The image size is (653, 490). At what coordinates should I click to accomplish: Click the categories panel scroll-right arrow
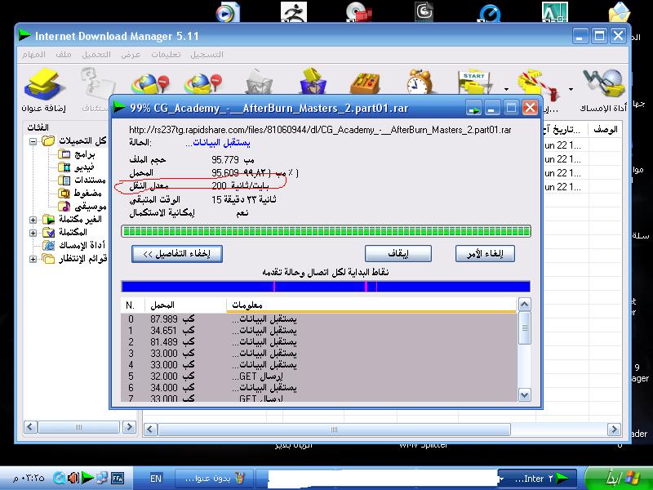coord(130,426)
